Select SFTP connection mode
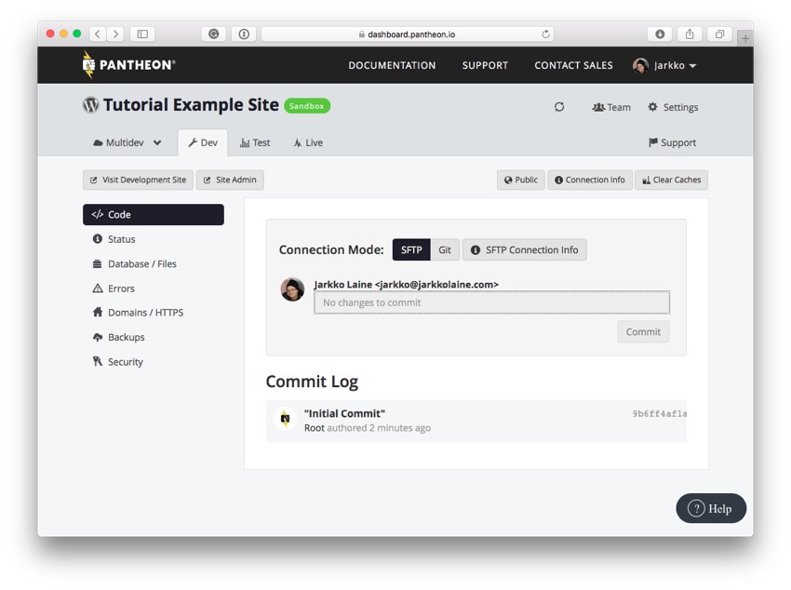Screen dimensions: 791x590 click(x=411, y=249)
